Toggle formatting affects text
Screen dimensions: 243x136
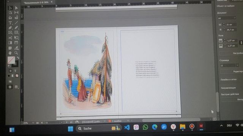15,71
